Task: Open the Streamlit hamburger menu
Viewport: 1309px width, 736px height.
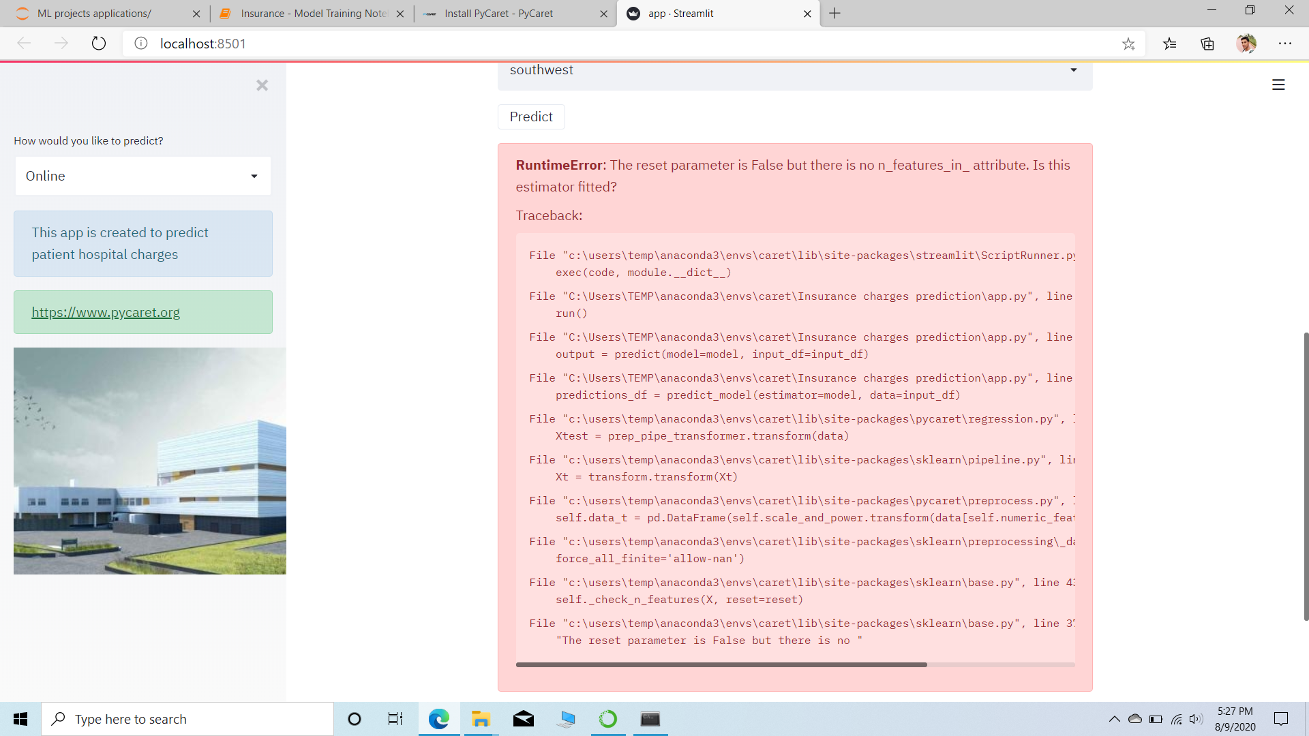Action: 1278,85
